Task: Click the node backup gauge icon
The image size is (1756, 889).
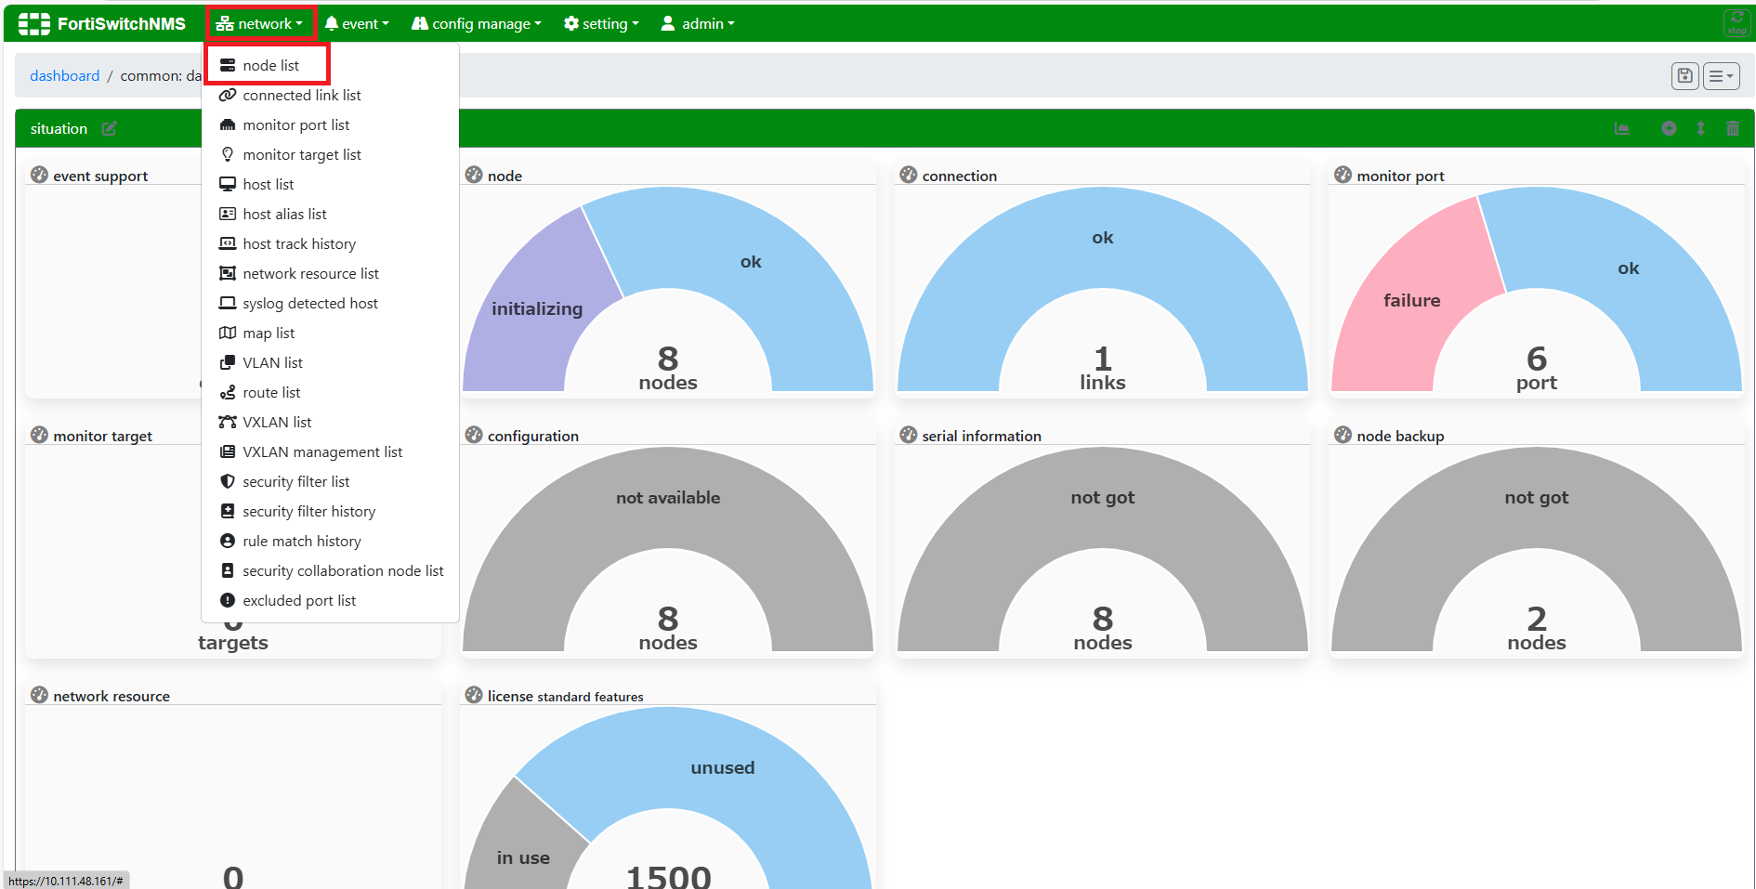Action: click(x=1343, y=435)
